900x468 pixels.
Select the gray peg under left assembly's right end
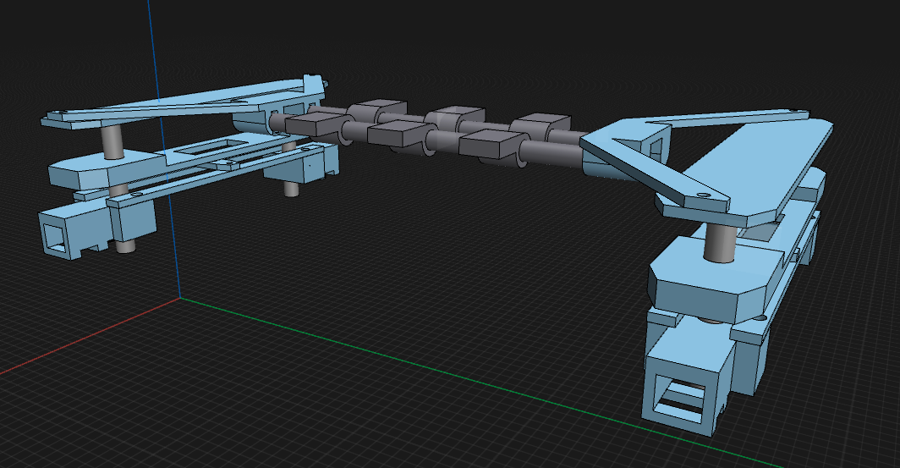[290, 187]
